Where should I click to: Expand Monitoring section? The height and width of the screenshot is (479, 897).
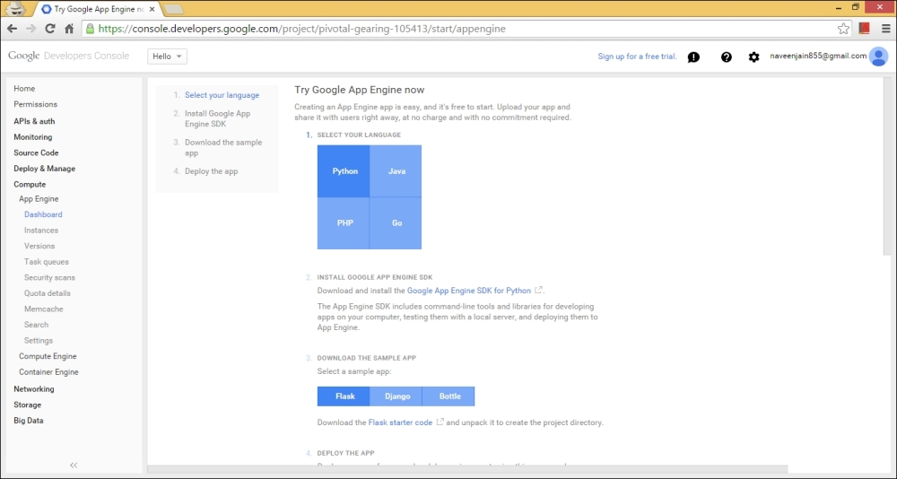click(x=32, y=137)
